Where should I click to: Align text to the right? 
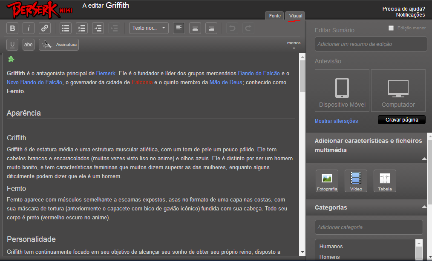[x=211, y=28]
